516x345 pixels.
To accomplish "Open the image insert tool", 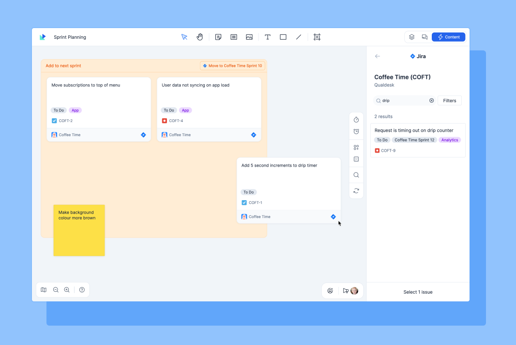I will [x=249, y=37].
